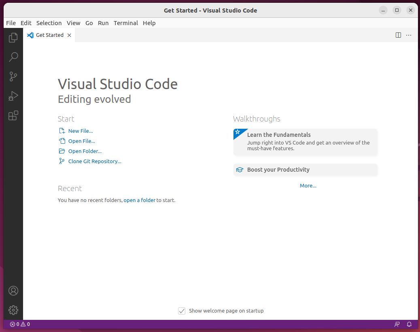
Task: Open the Extensions view icon
Action: (13, 116)
